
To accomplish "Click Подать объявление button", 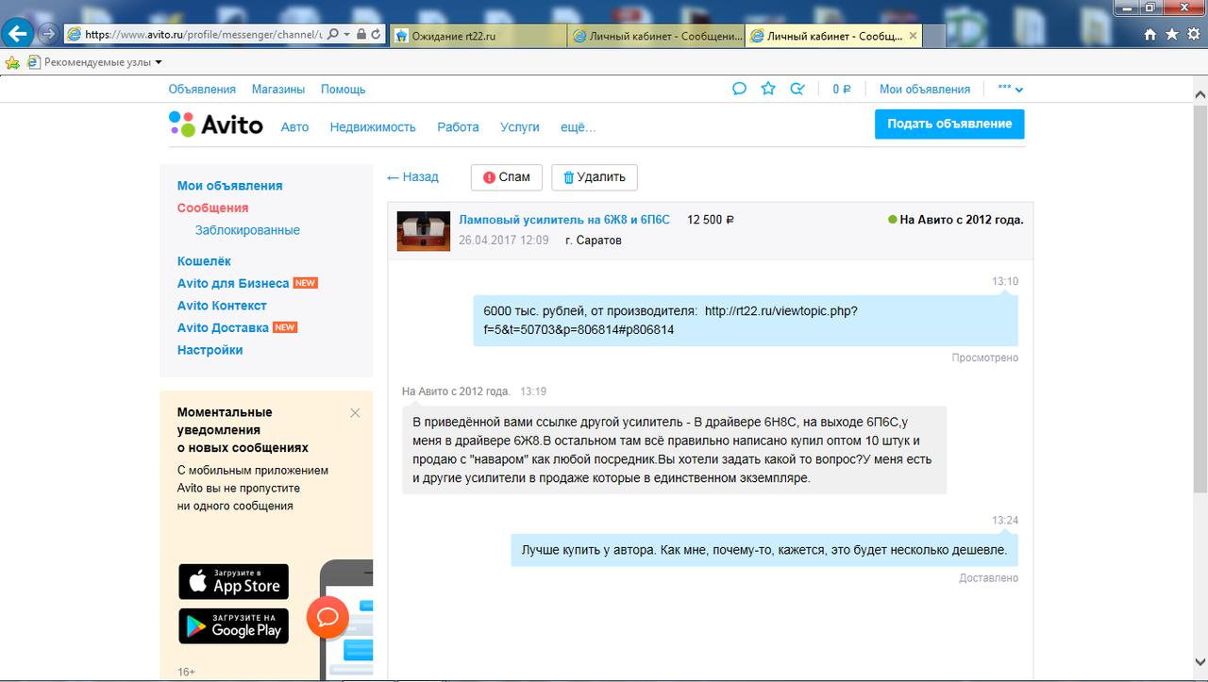I will (949, 124).
